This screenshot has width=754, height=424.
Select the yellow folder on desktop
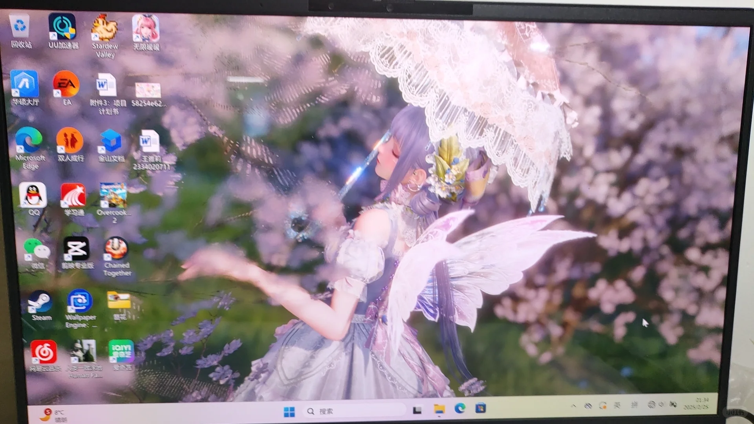pos(119,306)
